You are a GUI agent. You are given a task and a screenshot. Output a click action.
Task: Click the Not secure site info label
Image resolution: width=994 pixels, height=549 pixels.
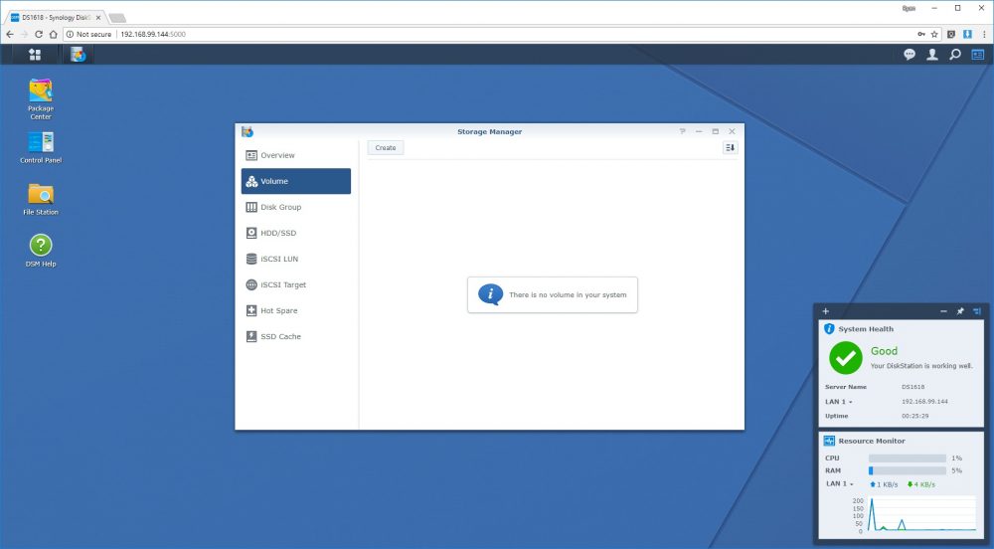[x=88, y=34]
